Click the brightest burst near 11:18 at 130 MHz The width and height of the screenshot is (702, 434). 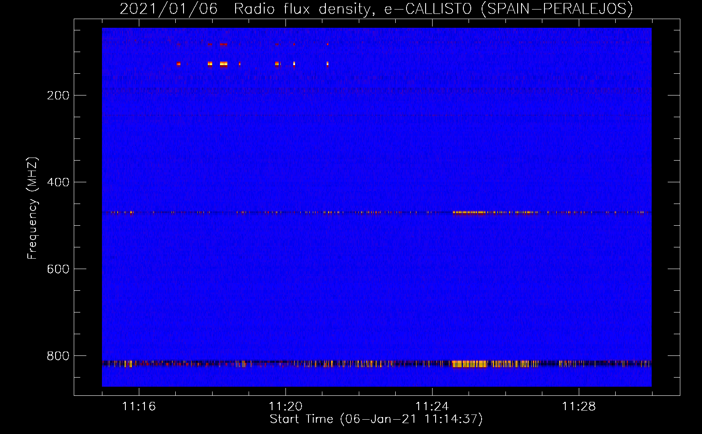pyautogui.click(x=223, y=64)
